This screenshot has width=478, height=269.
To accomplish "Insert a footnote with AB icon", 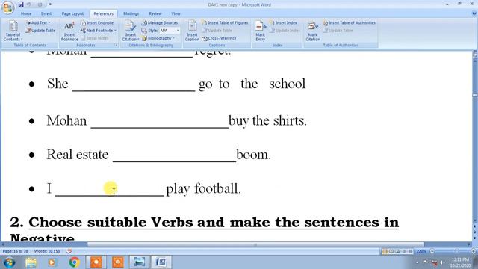I will [69, 31].
